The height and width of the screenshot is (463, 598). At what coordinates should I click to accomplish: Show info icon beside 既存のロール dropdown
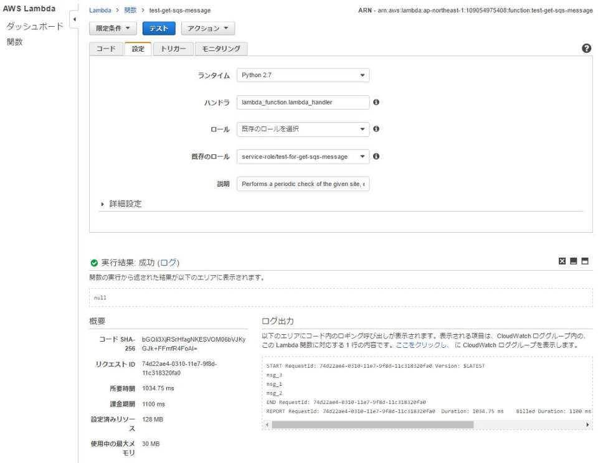tap(376, 156)
